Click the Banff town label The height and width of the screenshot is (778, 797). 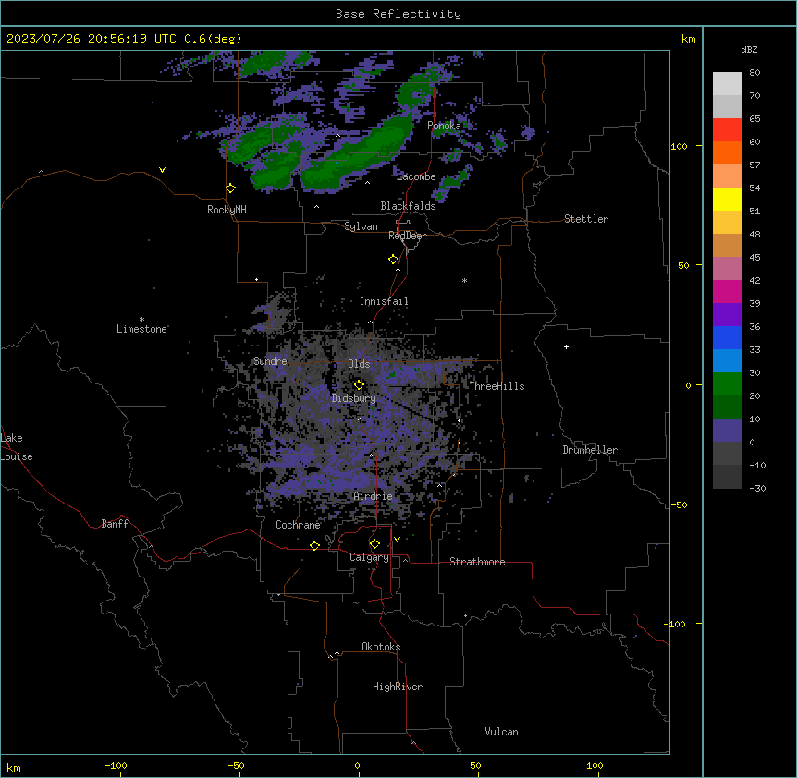pyautogui.click(x=115, y=524)
